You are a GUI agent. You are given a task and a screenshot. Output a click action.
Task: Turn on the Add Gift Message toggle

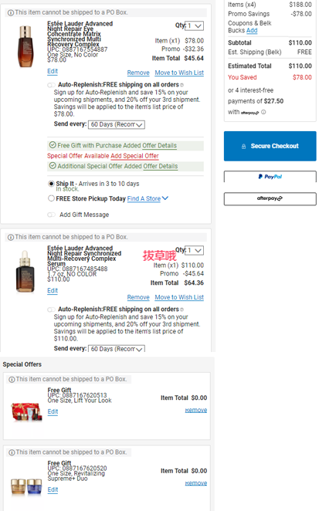51,215
